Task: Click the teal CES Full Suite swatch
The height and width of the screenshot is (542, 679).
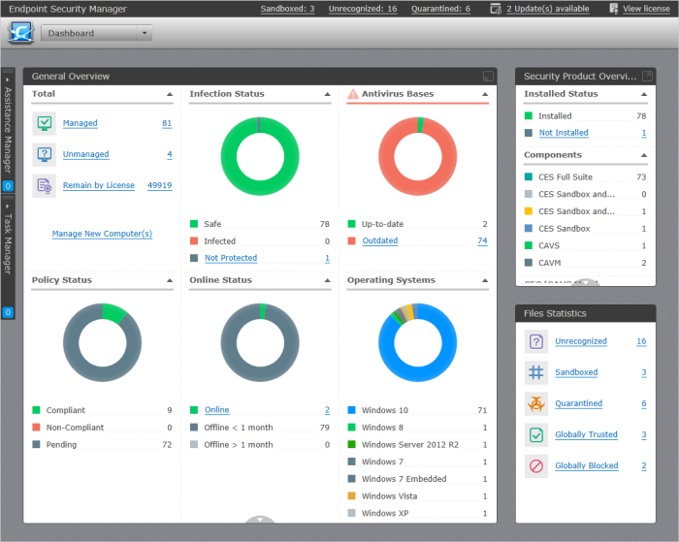Action: (529, 177)
